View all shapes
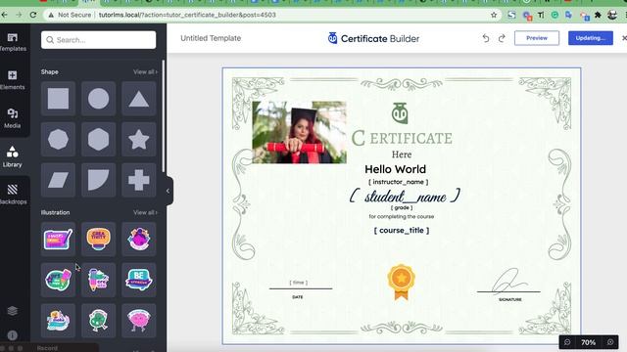 (x=145, y=71)
